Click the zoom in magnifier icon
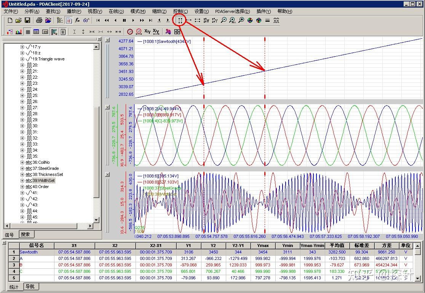 point(241,20)
